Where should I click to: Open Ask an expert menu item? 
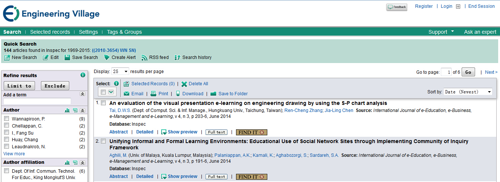point(480,32)
